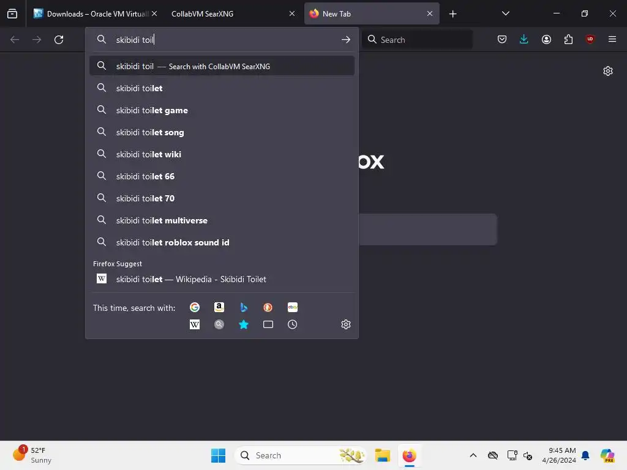Search with eBay one-off engine icon
The width and height of the screenshot is (627, 470).
point(292,307)
